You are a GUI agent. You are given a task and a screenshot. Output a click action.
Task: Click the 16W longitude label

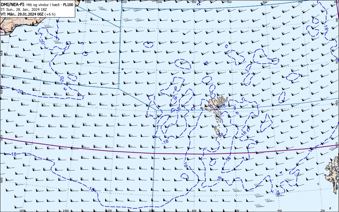22,211
